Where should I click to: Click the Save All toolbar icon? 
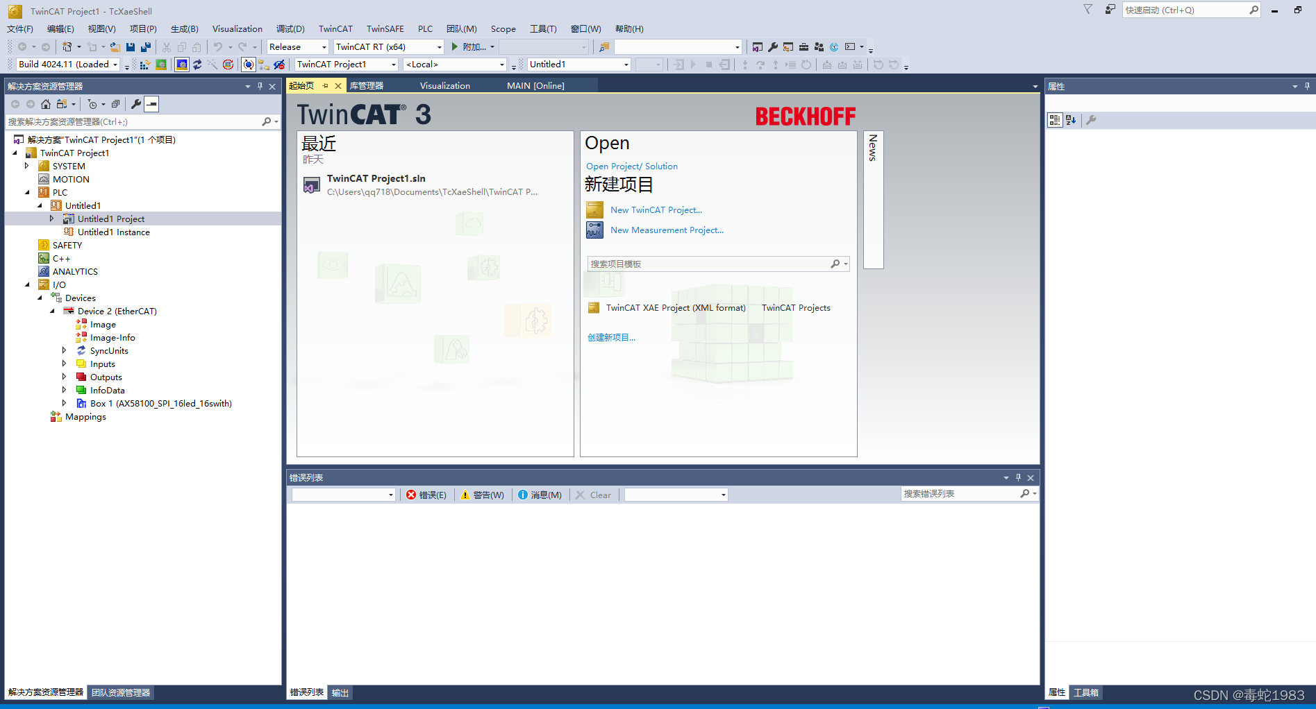(146, 46)
